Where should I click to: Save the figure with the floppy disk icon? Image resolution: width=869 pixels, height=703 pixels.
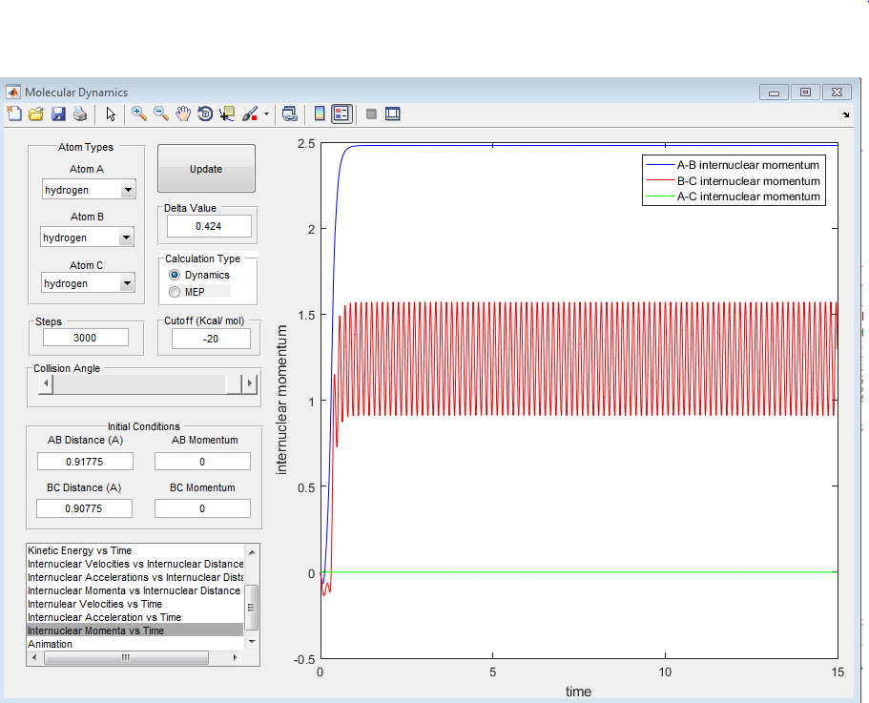pos(58,114)
